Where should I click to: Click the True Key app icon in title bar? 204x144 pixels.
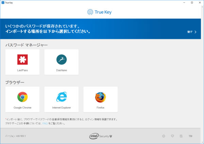tap(3, 3)
